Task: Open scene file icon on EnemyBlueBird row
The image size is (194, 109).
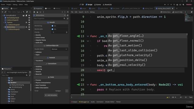Action: tap(24, 15)
